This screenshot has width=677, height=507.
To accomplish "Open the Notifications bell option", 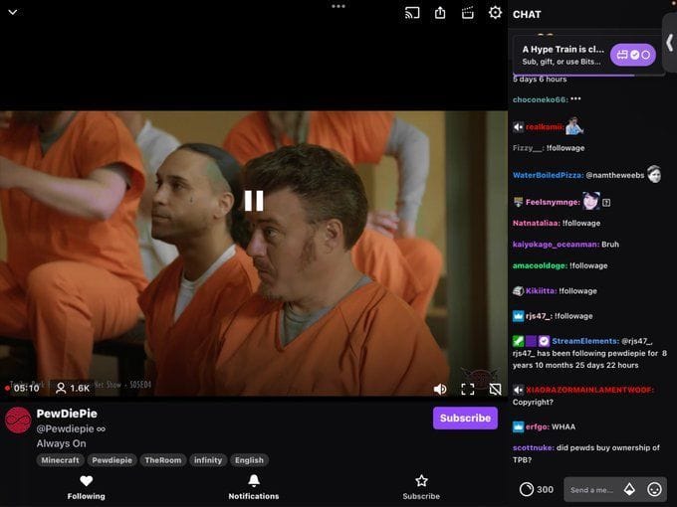I will pyautogui.click(x=253, y=481).
